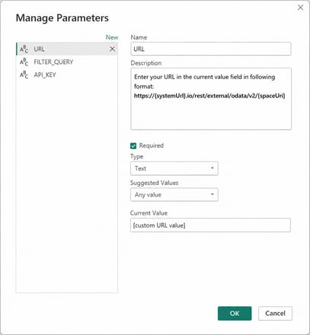Click the Manage Parameters heading

tap(62, 18)
